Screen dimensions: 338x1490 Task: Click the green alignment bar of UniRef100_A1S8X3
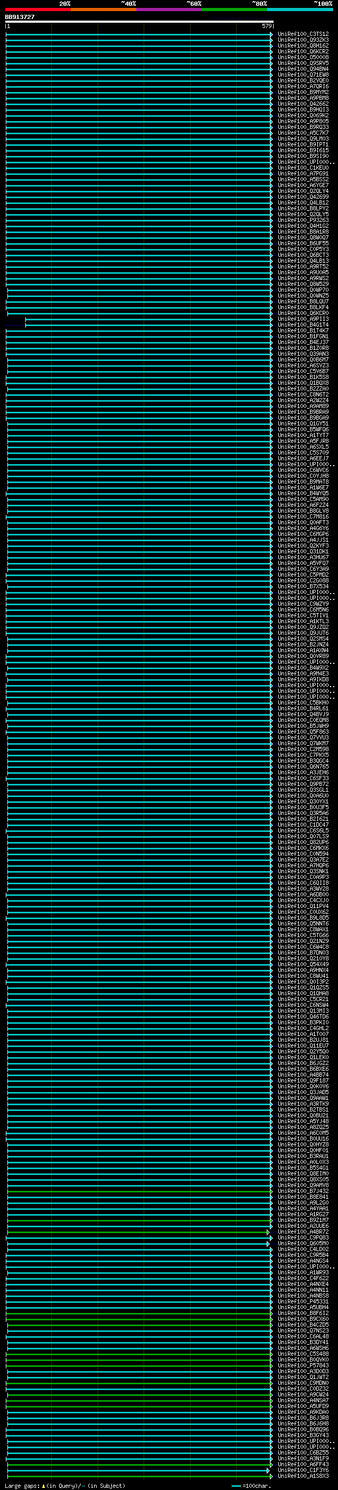coord(139,1476)
